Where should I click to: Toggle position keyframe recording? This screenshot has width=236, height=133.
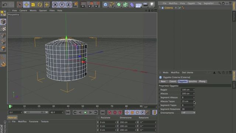click(127, 112)
